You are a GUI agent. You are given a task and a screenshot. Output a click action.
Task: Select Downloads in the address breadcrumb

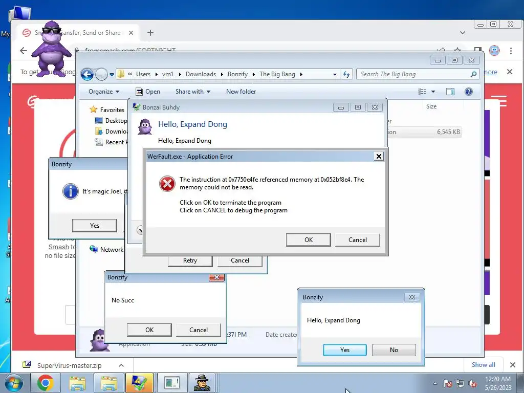201,74
